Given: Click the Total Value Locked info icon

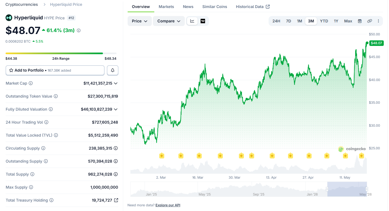Looking at the screenshot, I should [x=56, y=135].
